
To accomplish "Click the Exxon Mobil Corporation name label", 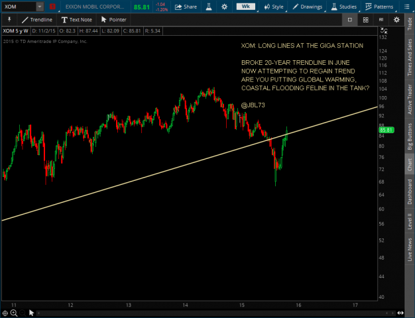I will (95, 7).
